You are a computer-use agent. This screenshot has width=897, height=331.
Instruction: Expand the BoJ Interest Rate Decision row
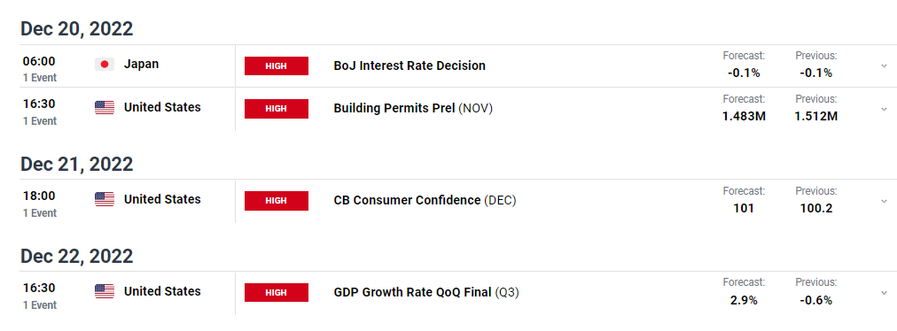pos(885,66)
